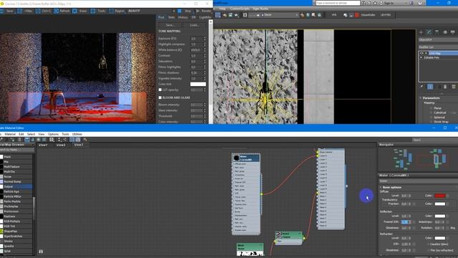Click the >Max button in frame buffer
The height and width of the screenshot is (258, 458).
click(25, 11)
